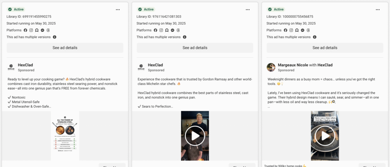Click Threads platform icon in ad 976116421081303
The image size is (390, 167).
point(178,30)
